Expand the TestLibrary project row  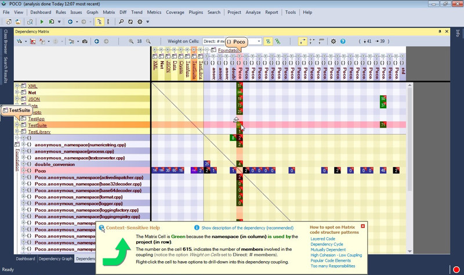17,132
